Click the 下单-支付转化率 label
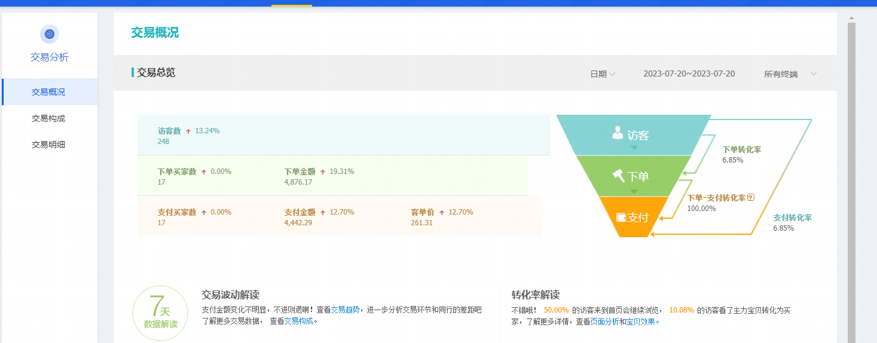This screenshot has height=343, width=877. [717, 198]
